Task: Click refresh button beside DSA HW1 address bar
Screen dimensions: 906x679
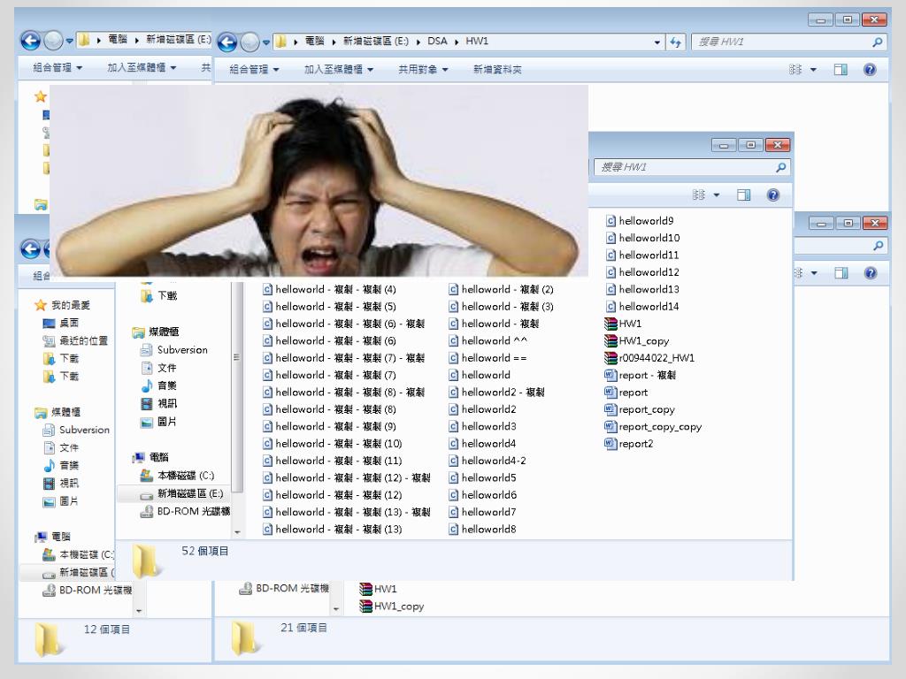Action: (675, 42)
